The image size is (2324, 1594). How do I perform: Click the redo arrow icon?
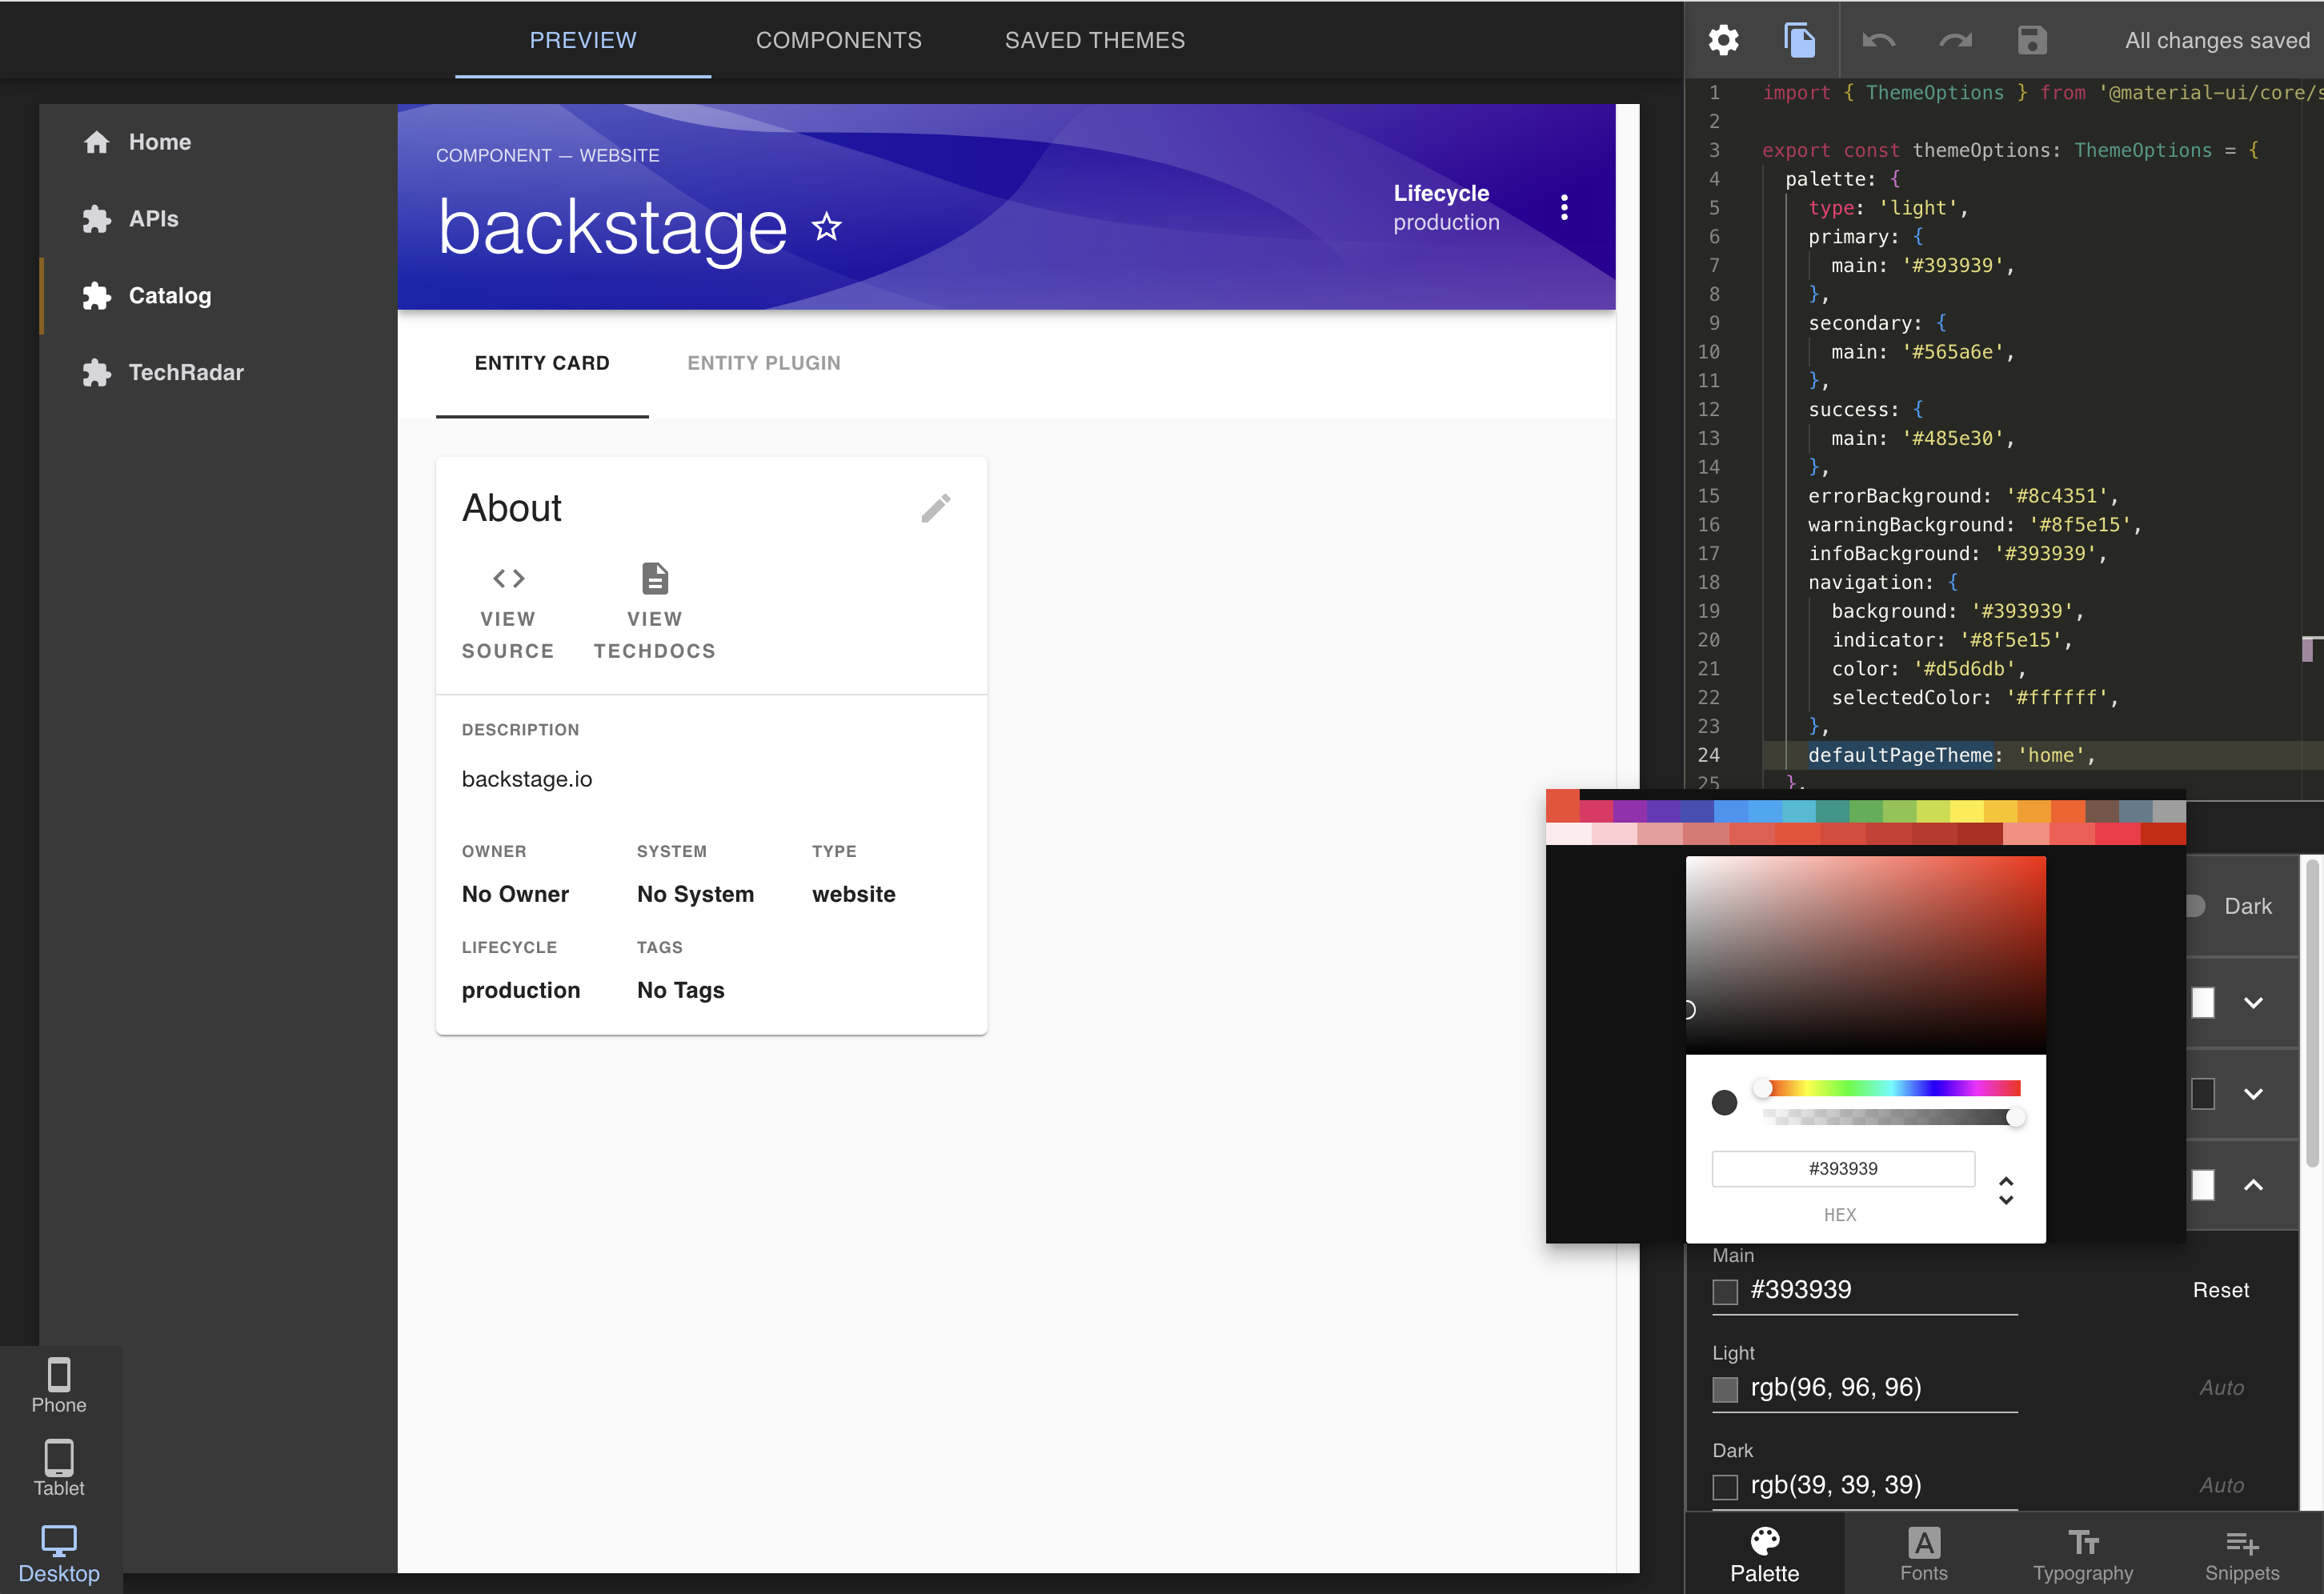click(x=1955, y=40)
